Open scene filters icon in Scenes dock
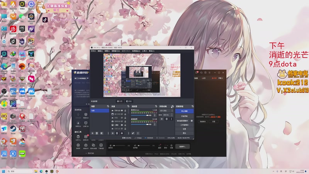Viewport: 309px width, 174px height. (x=102, y=133)
